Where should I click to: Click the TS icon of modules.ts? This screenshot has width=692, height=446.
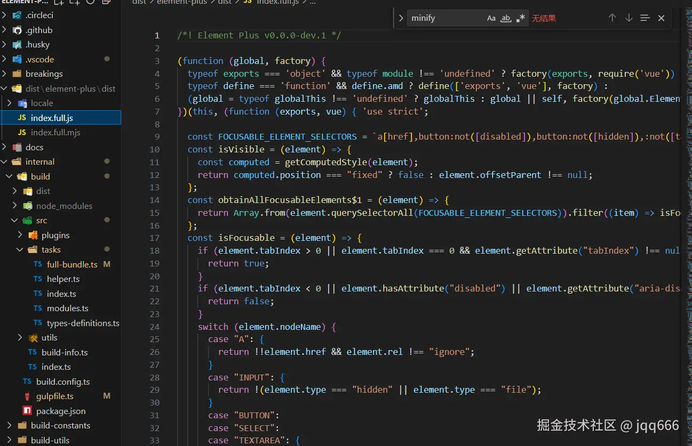[38, 309]
